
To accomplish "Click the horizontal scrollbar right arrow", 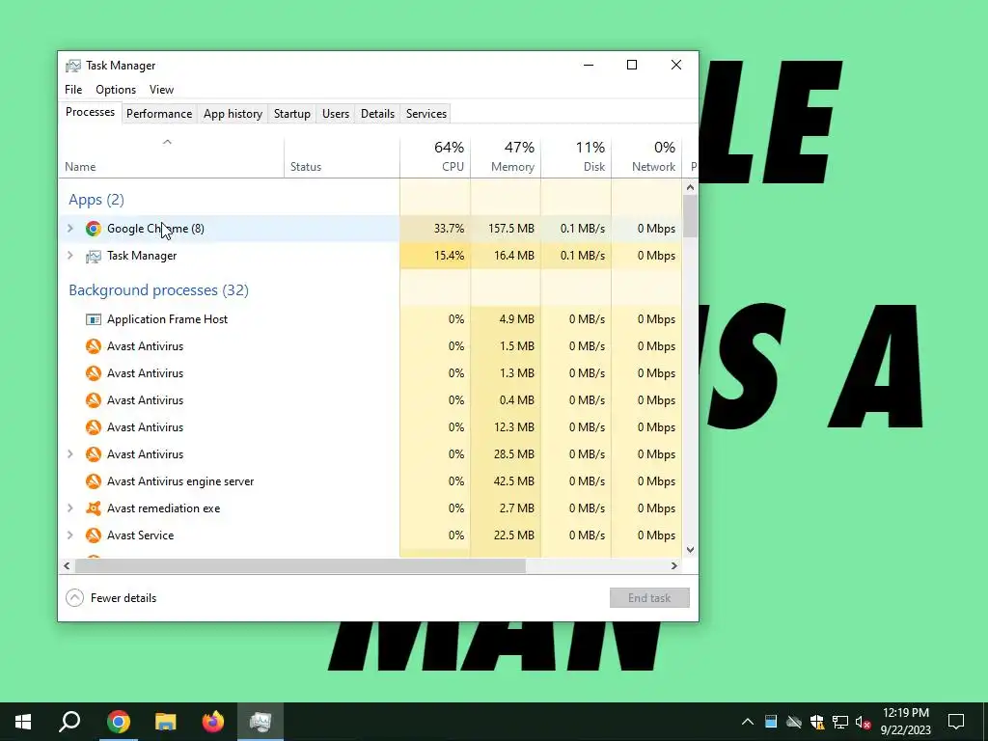I will click(x=674, y=565).
